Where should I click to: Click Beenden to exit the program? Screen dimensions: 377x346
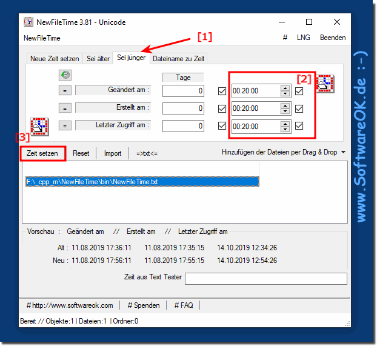pos(333,38)
